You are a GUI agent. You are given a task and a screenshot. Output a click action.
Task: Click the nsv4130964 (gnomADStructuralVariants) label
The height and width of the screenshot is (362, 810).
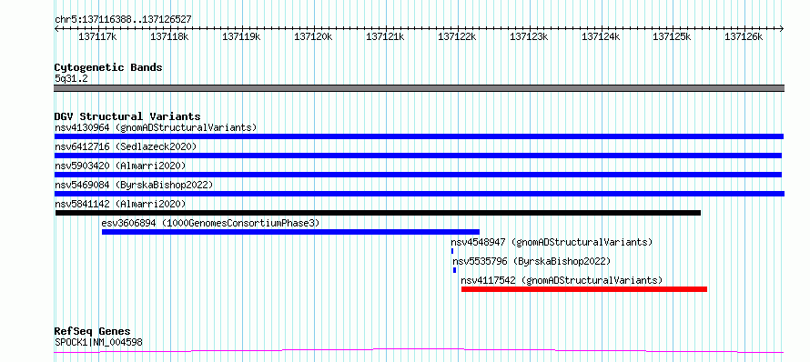coord(156,127)
